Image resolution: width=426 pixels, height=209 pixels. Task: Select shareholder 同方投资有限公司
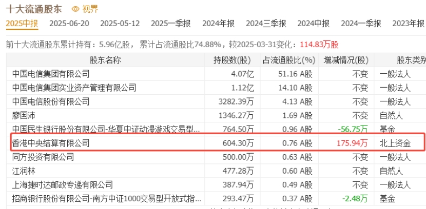click(43, 157)
